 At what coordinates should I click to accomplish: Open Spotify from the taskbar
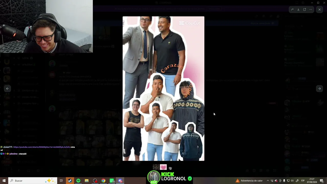pyautogui.click(x=78, y=181)
